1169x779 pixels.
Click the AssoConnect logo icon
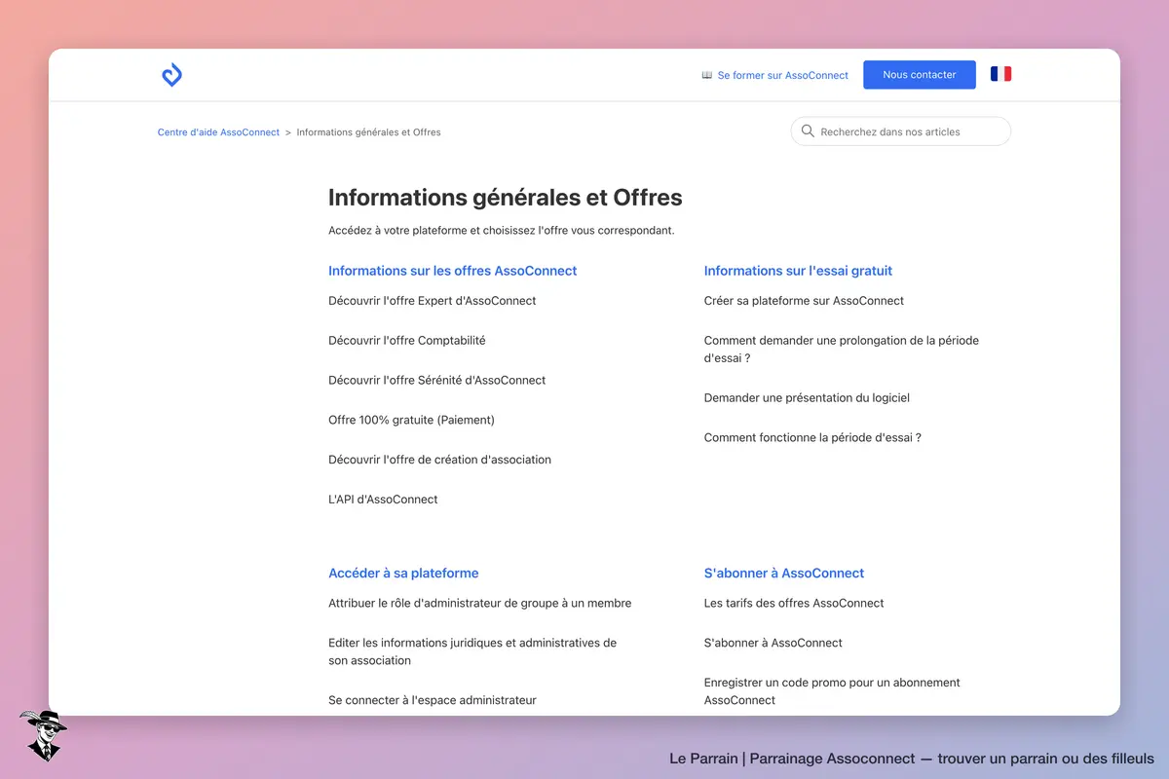pos(171,75)
